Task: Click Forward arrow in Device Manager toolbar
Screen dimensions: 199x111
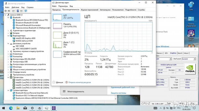Action: (x=9, y=11)
